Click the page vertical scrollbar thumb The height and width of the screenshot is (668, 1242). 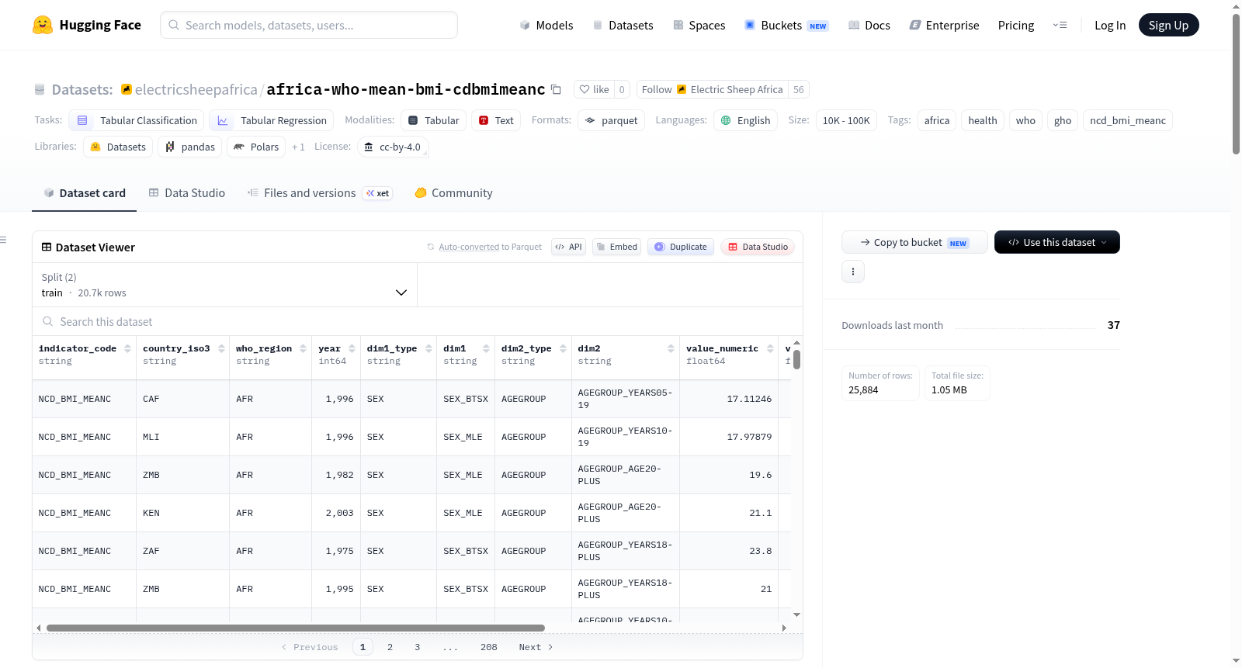(x=1236, y=84)
